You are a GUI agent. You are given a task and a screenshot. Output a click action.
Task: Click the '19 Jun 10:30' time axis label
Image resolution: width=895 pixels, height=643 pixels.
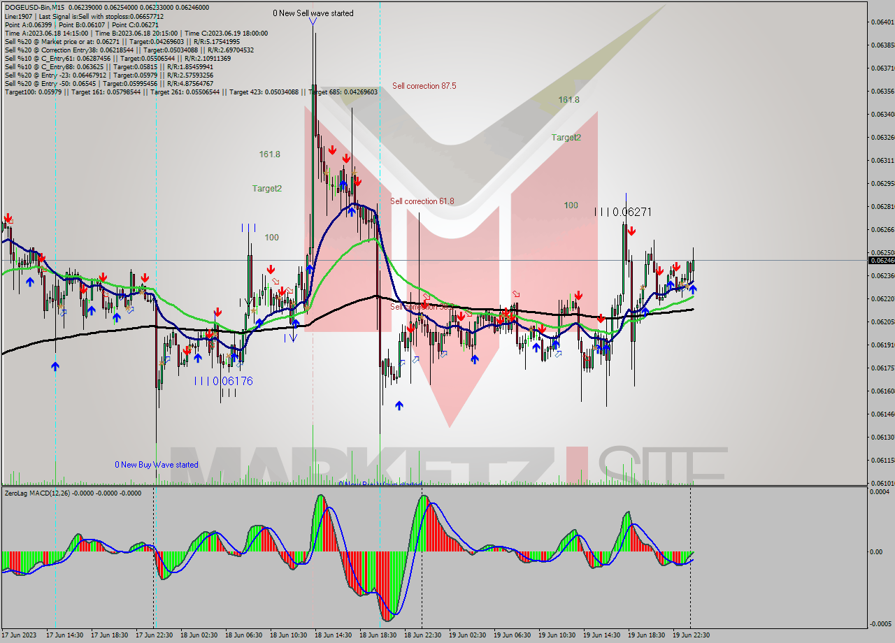coord(557,635)
